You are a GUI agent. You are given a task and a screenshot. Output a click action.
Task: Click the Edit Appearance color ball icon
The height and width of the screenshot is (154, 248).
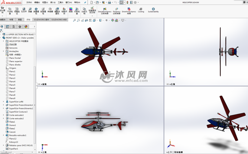pos(113,20)
